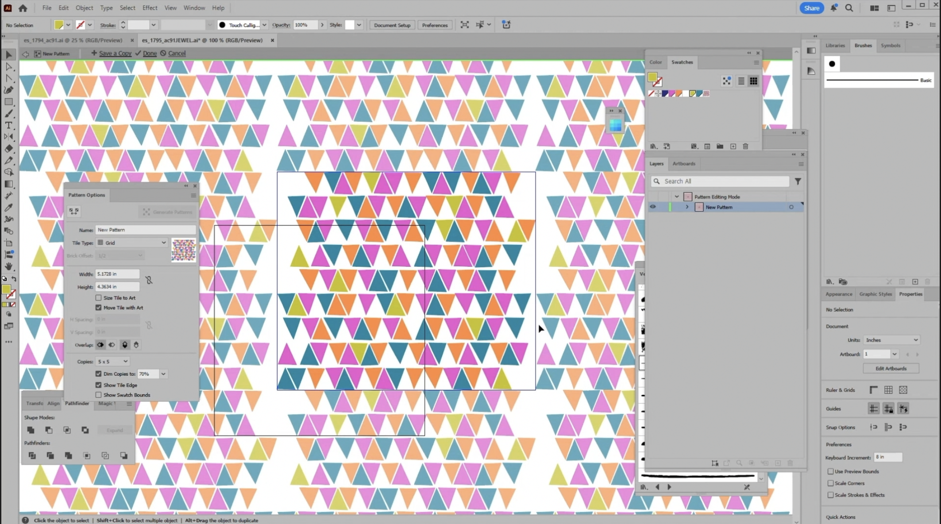Uncheck Show Tile Edge option

[99, 385]
